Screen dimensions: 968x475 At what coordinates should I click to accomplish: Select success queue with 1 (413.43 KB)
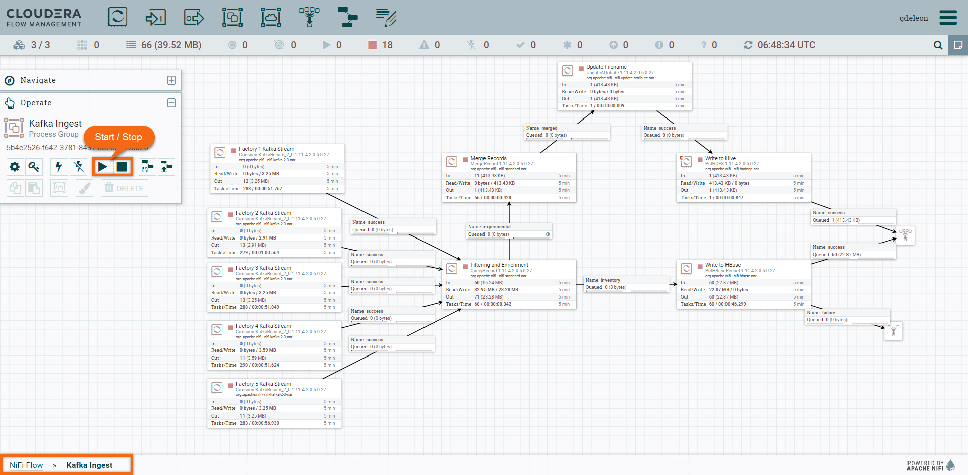click(x=854, y=217)
